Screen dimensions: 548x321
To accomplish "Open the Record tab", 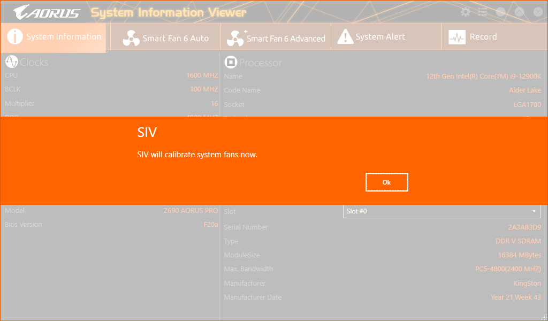I will tap(494, 37).
